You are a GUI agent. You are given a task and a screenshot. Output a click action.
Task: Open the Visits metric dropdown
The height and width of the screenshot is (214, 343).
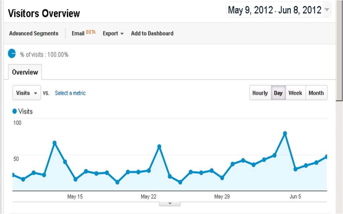tap(26, 93)
